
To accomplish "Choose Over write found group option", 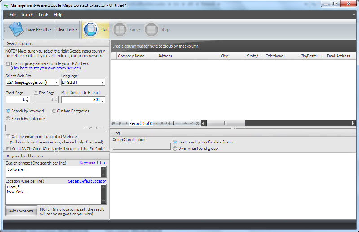I will coord(175,148).
